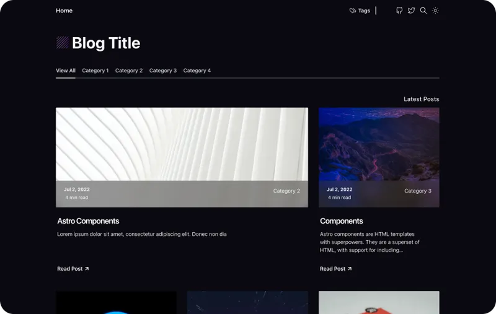Filter posts by Category 2 tab
The image size is (496, 314).
129,71
